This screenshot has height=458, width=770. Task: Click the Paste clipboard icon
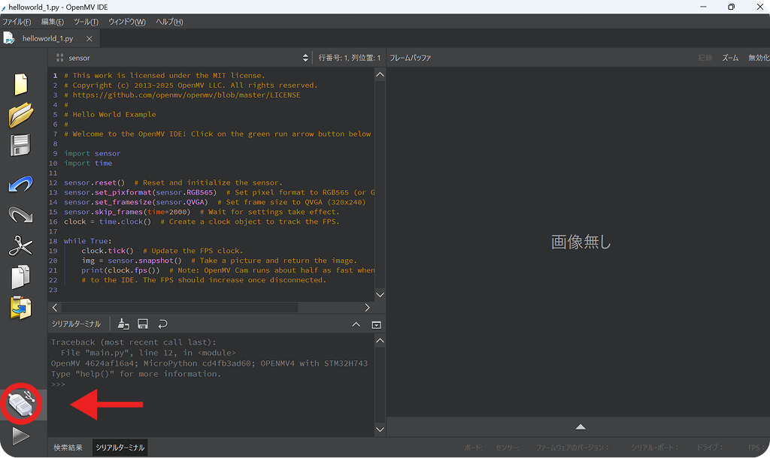20,309
